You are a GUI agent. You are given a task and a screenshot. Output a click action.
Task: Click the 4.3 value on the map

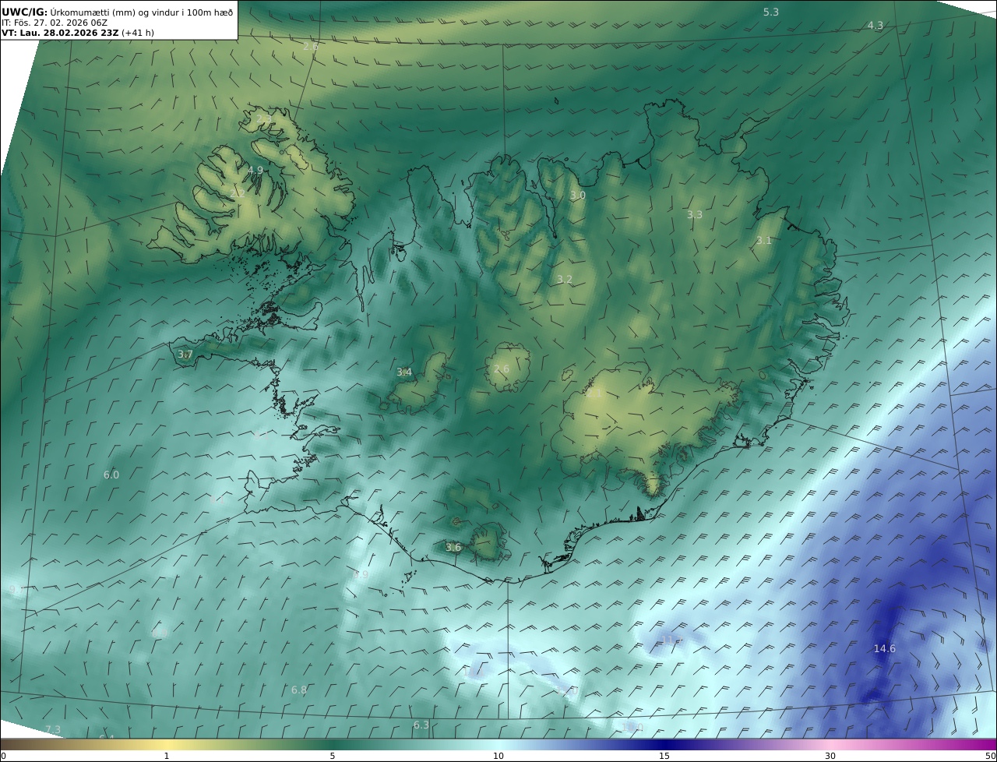(875, 25)
